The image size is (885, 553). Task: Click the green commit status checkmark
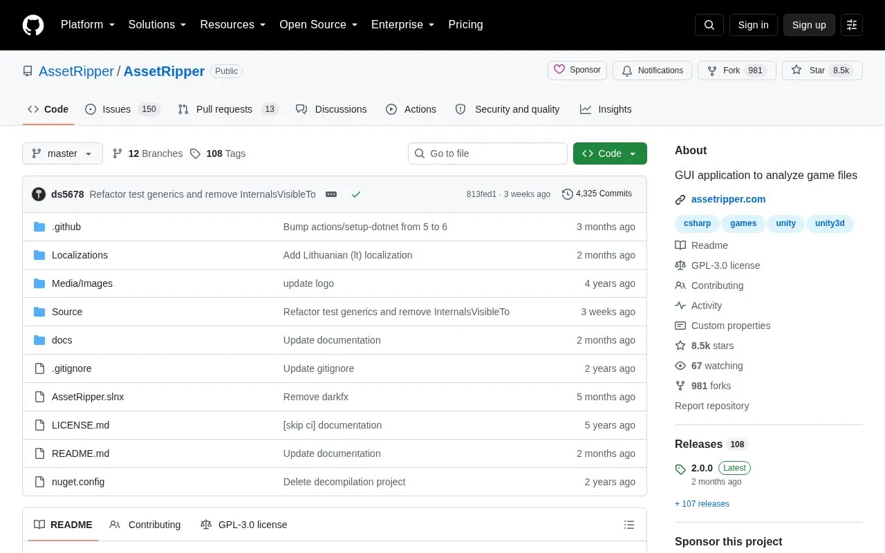pyautogui.click(x=356, y=194)
